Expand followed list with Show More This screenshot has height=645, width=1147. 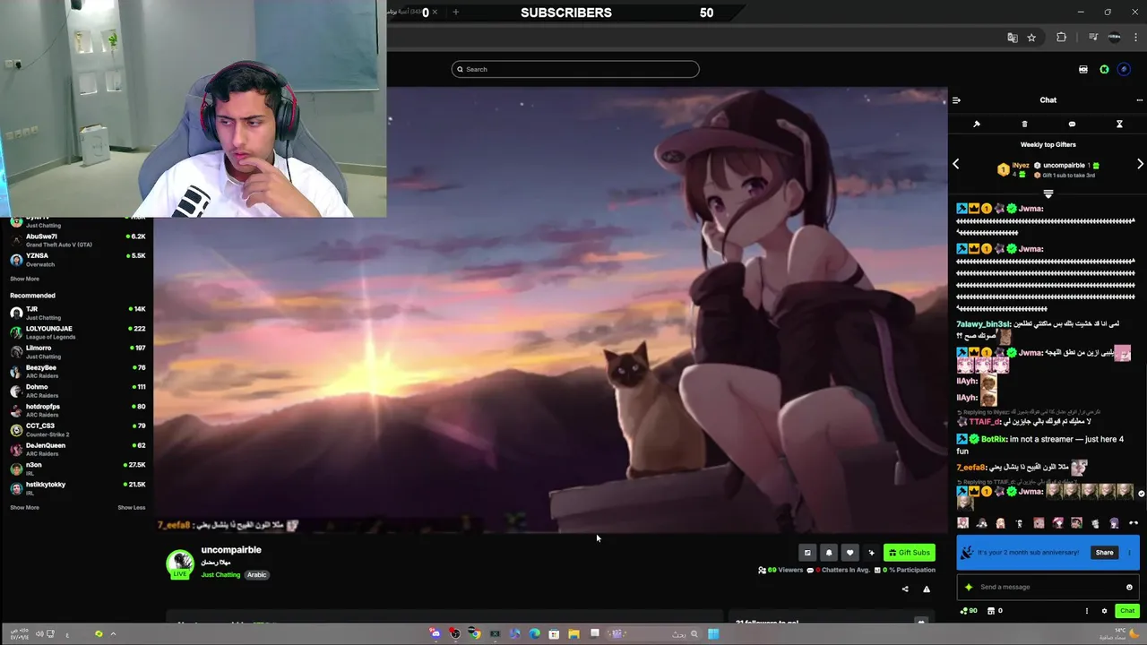click(x=24, y=279)
